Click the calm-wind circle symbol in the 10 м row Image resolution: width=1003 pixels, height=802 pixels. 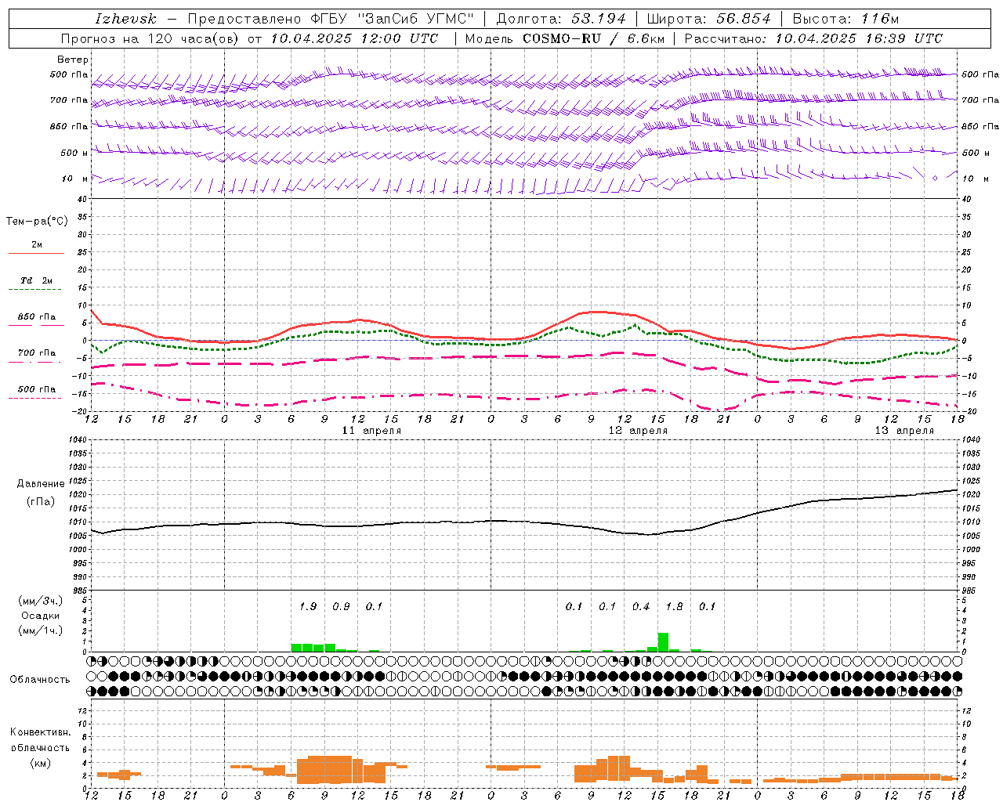click(935, 178)
